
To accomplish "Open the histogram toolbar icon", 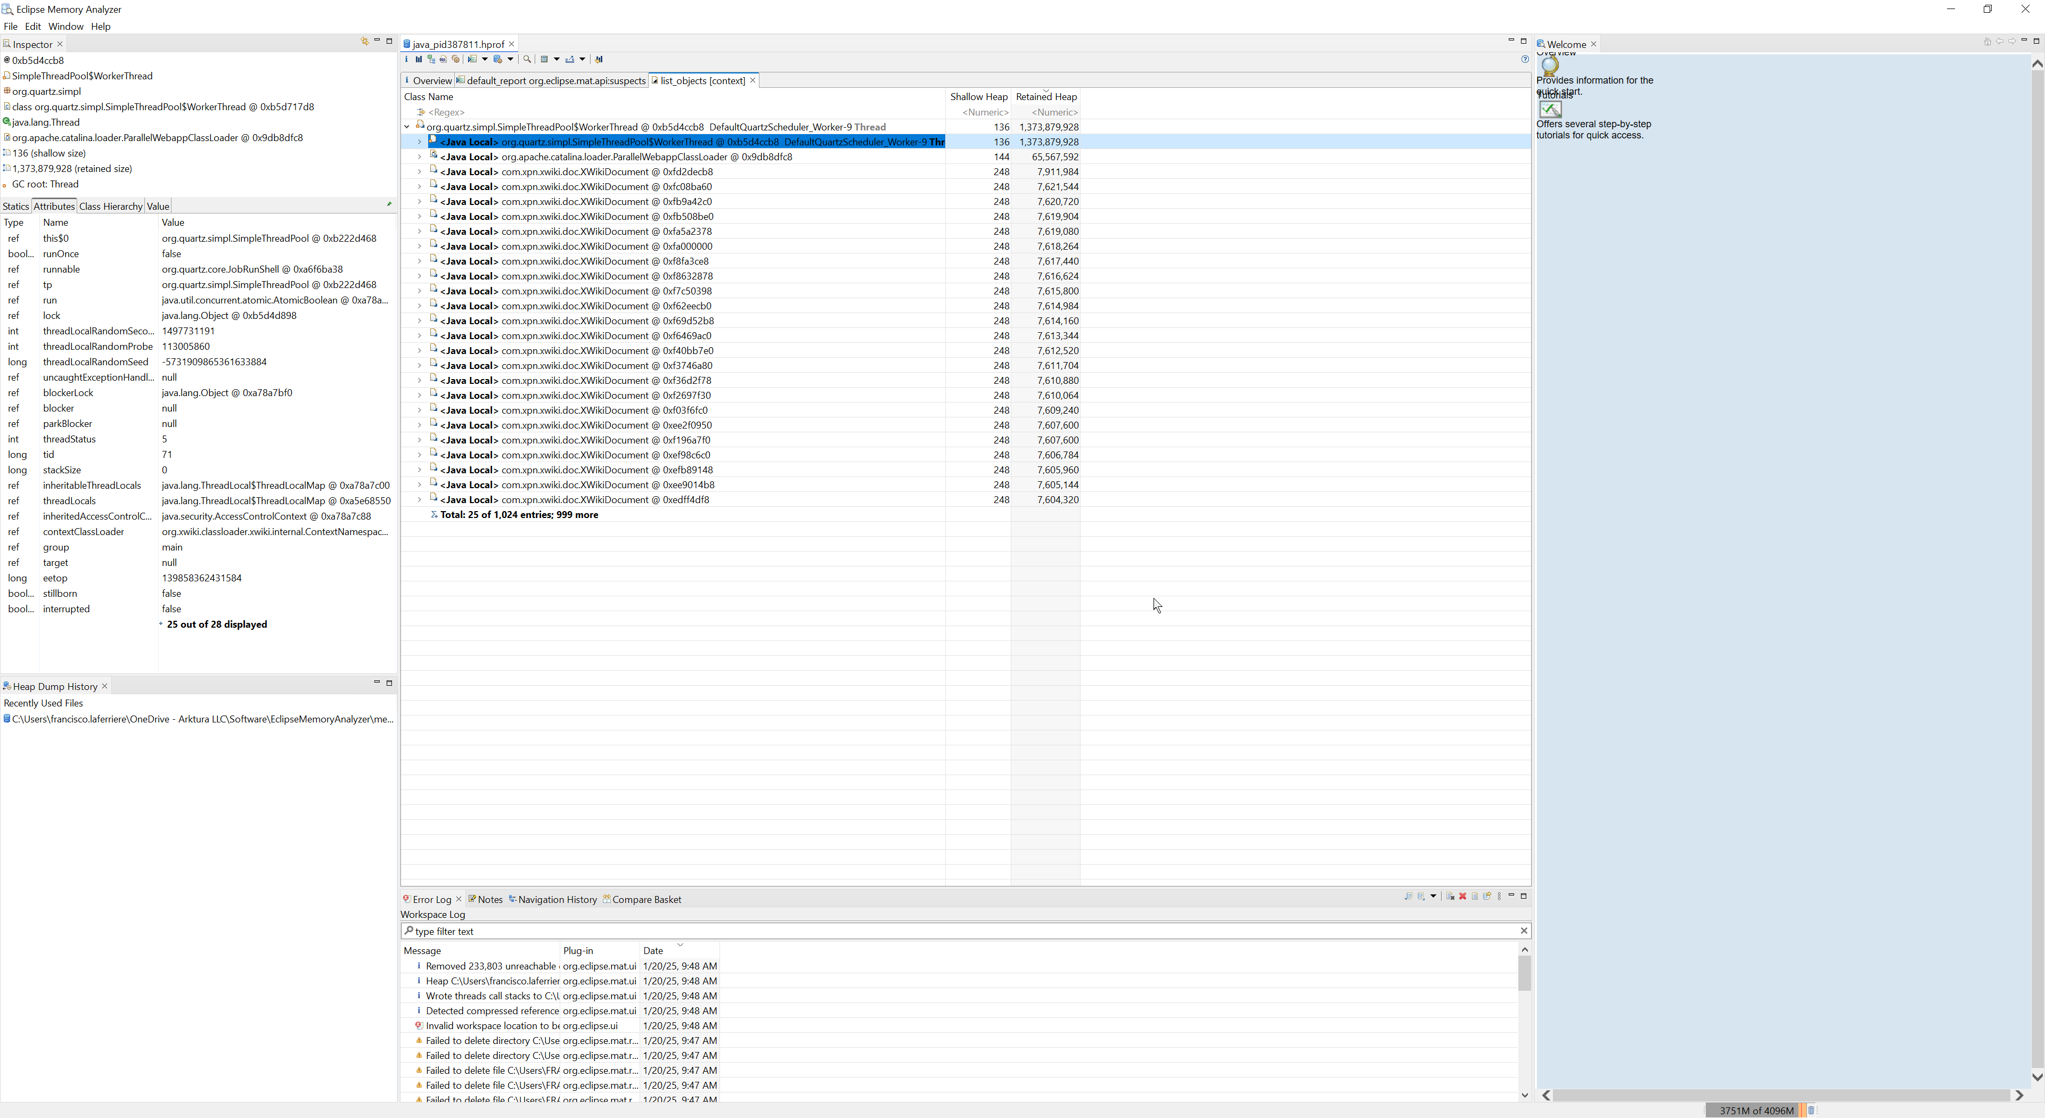I will [x=419, y=60].
